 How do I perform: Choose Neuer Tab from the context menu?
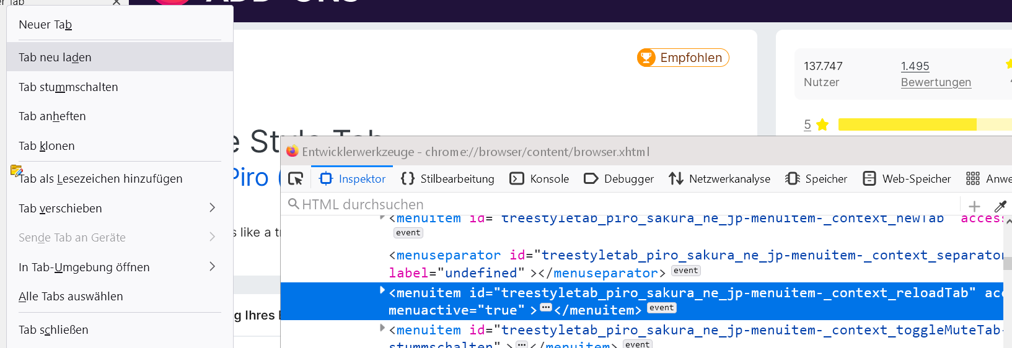120,25
